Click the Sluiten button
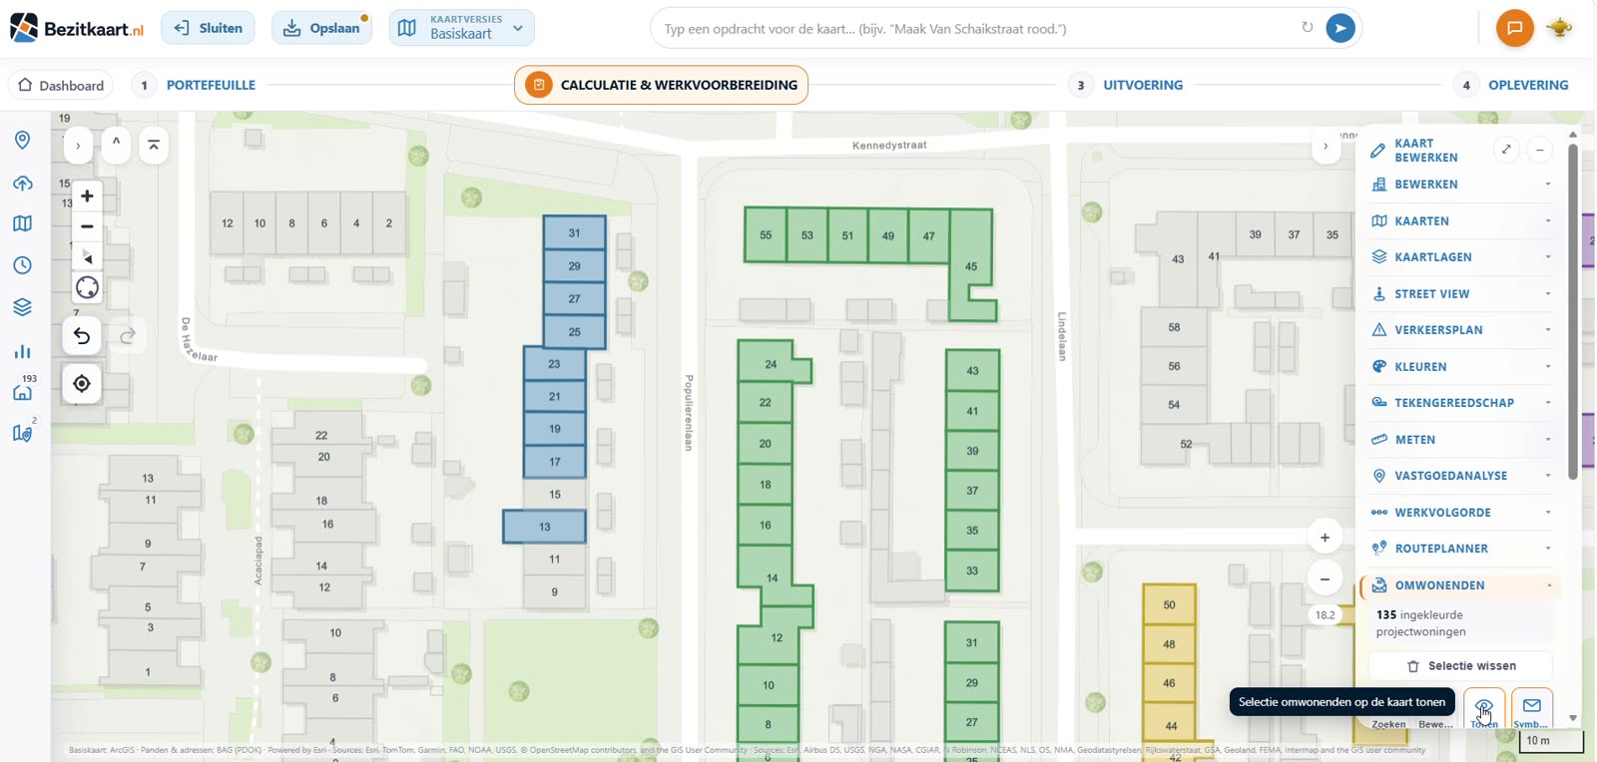 [208, 28]
